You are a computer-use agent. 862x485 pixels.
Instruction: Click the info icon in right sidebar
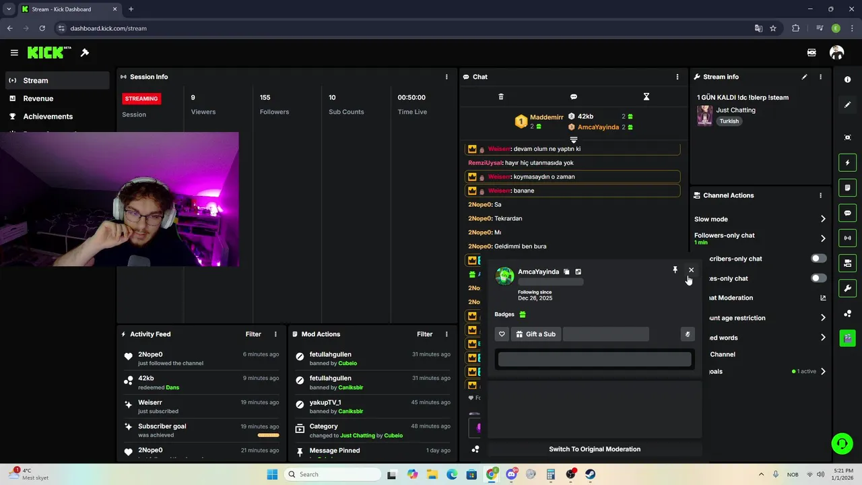(847, 79)
